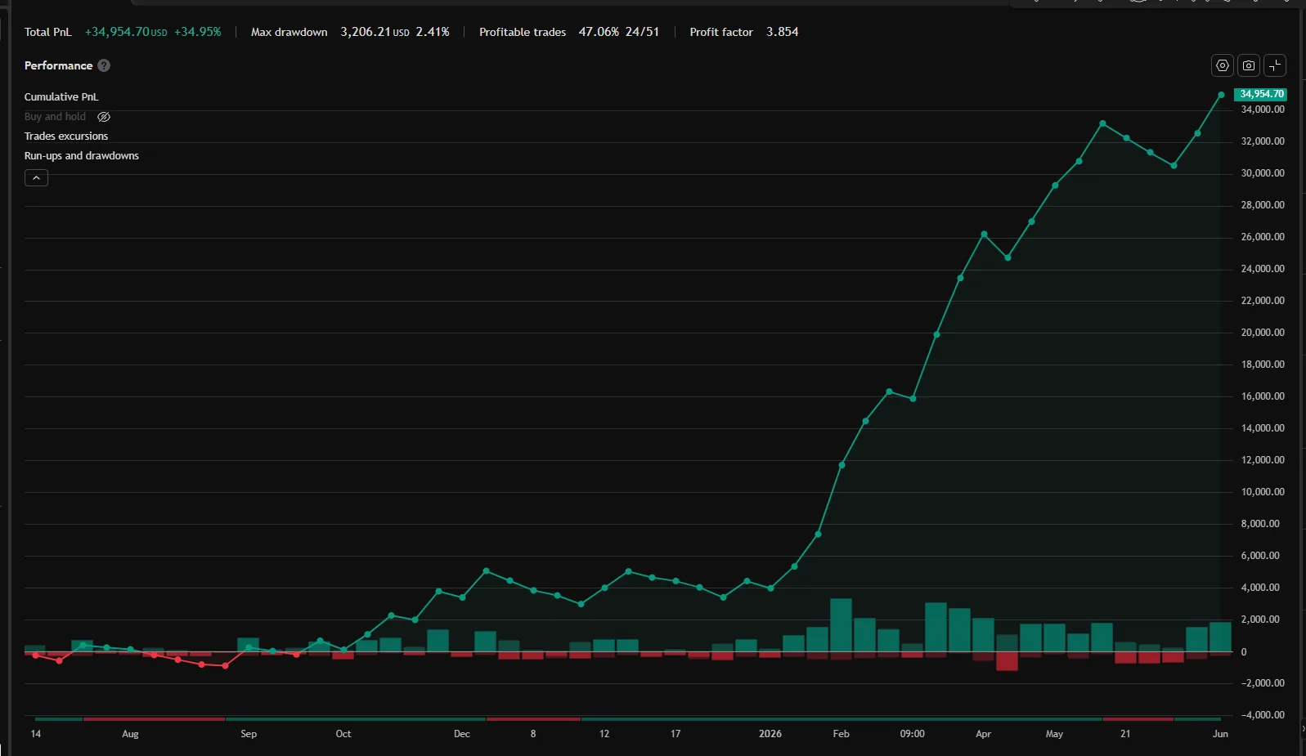The width and height of the screenshot is (1306, 756).
Task: Click the Profit factor label
Action: pyautogui.click(x=721, y=32)
